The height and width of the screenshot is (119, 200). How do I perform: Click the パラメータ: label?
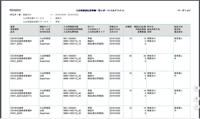click(x=16, y=15)
